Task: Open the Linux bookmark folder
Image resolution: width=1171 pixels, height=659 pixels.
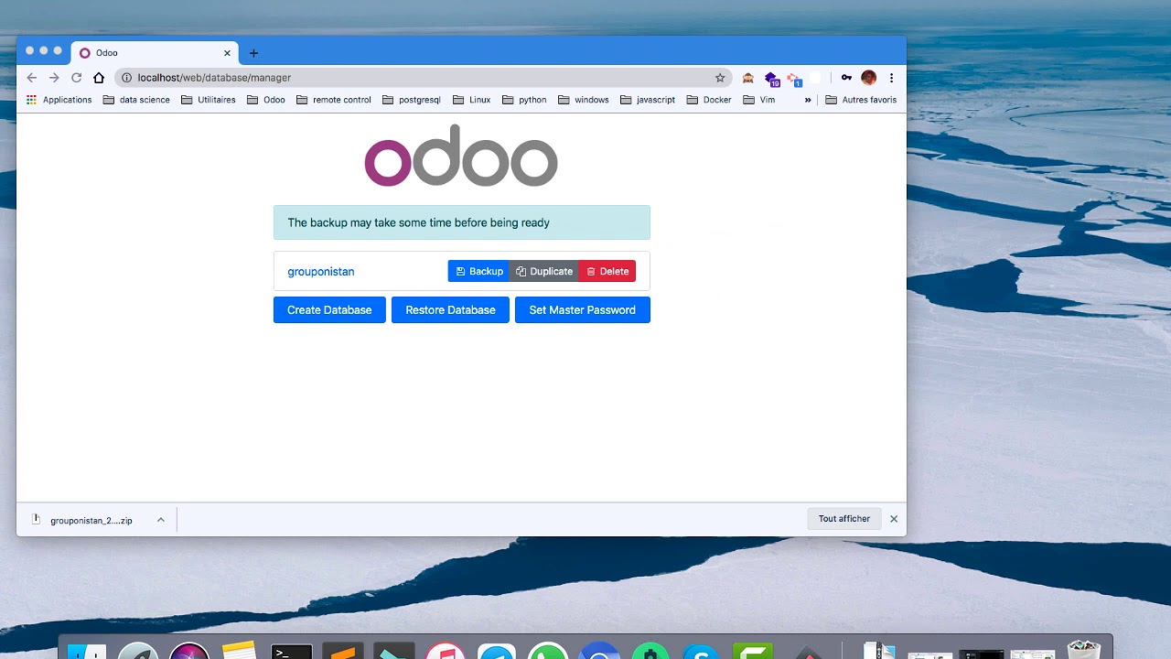Action: [472, 100]
